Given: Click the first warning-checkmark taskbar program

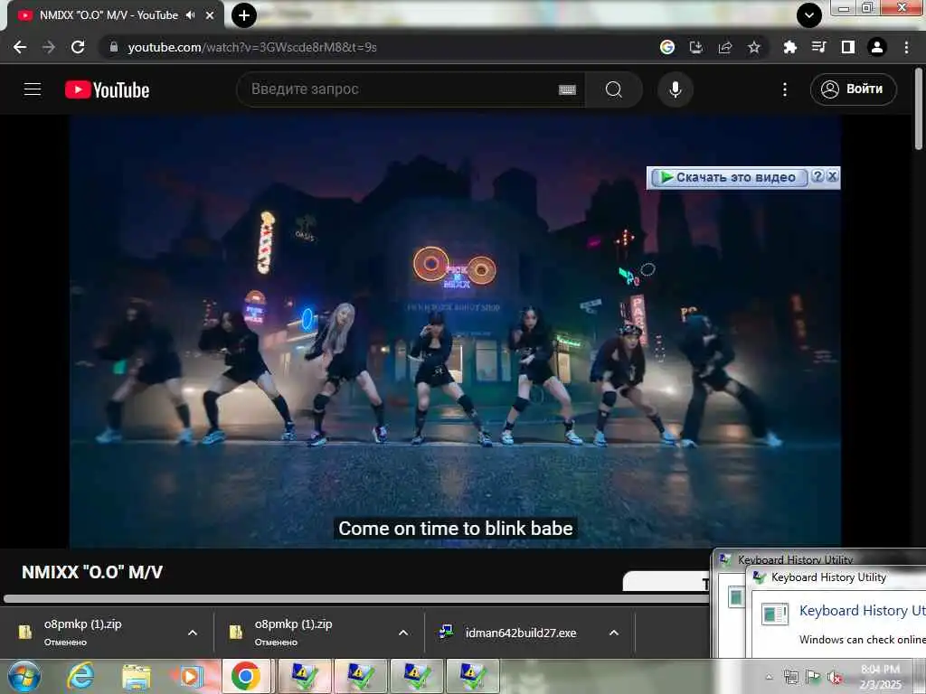Looking at the screenshot, I should tap(305, 676).
